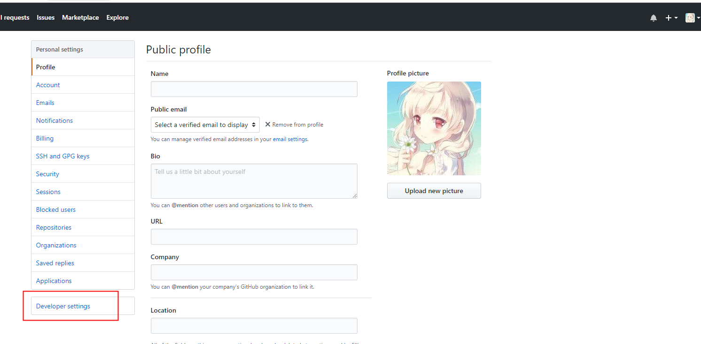The image size is (701, 344).
Task: Open Notifications in the sidebar
Action: (54, 120)
